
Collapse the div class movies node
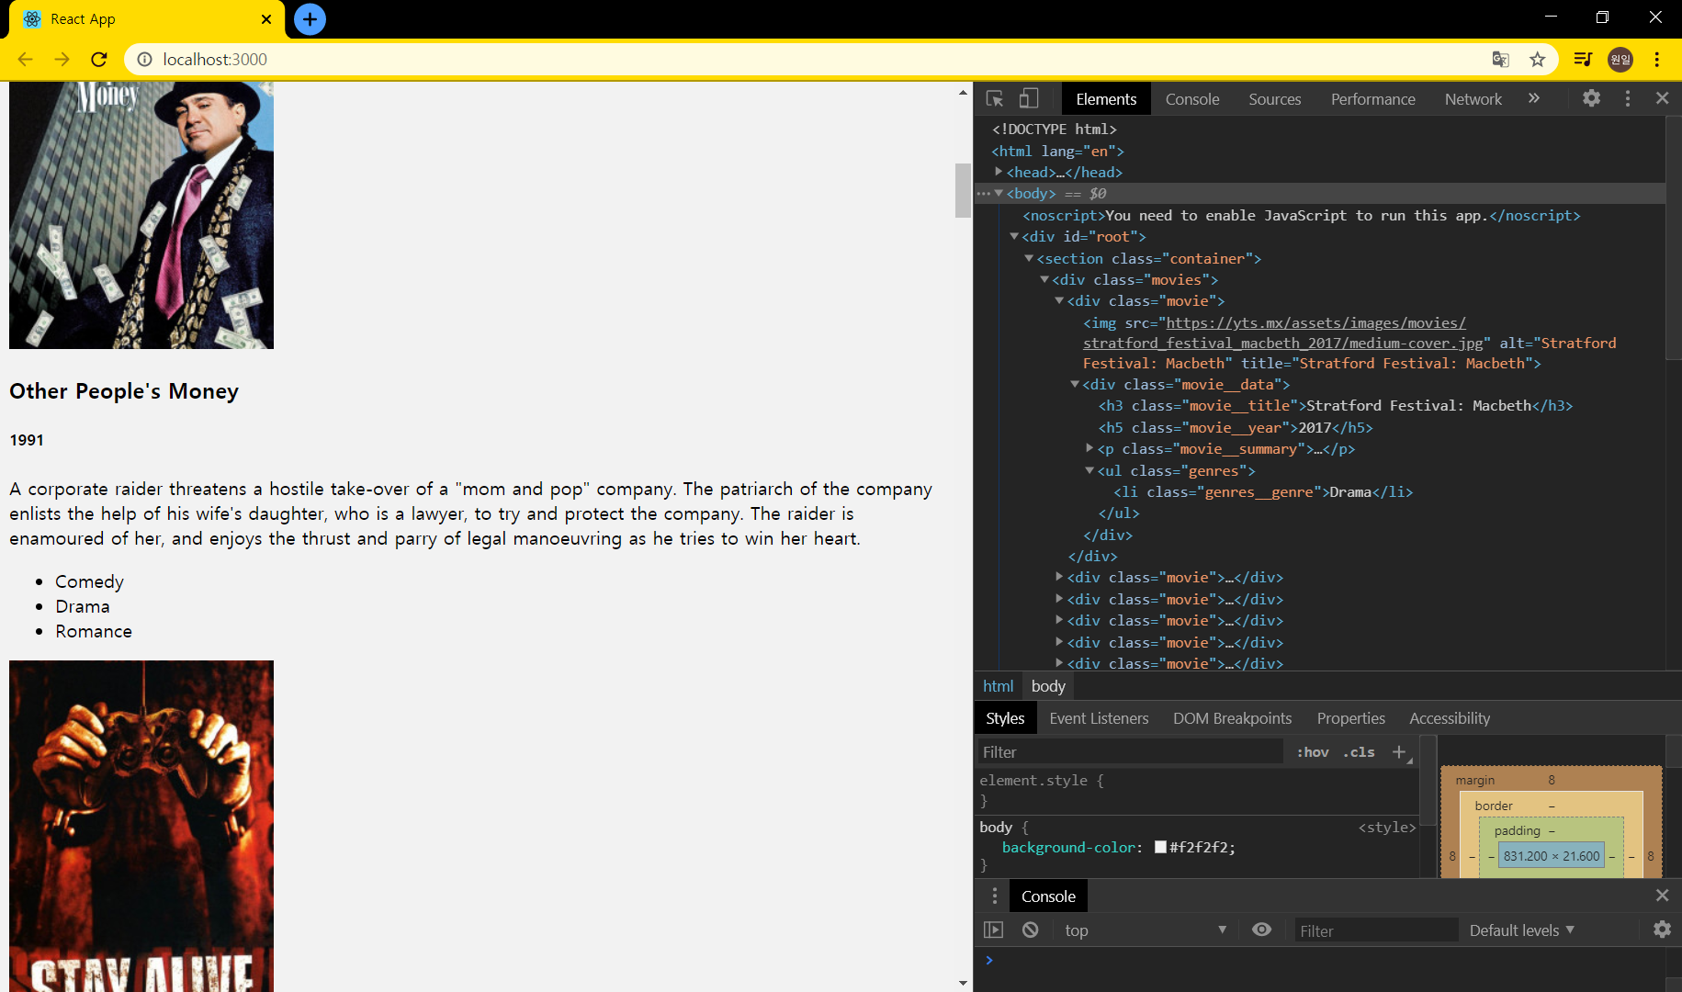coord(1044,280)
